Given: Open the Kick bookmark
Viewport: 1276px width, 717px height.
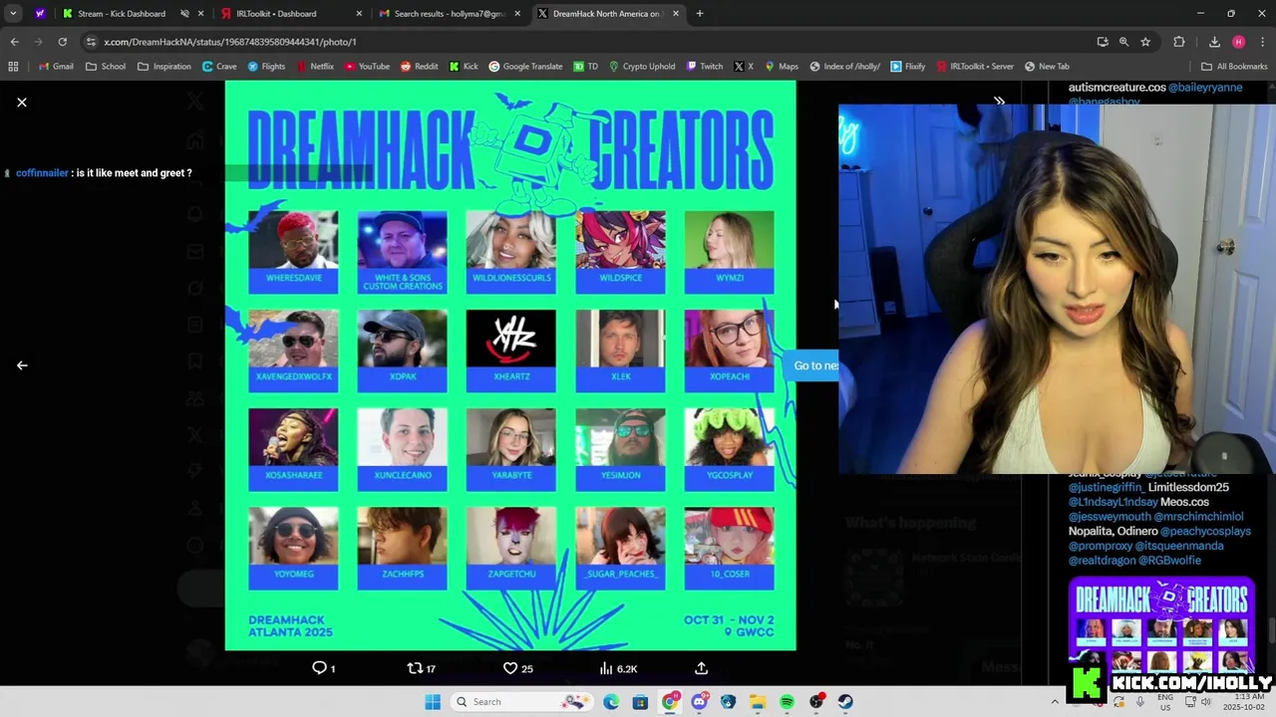Looking at the screenshot, I should [464, 67].
